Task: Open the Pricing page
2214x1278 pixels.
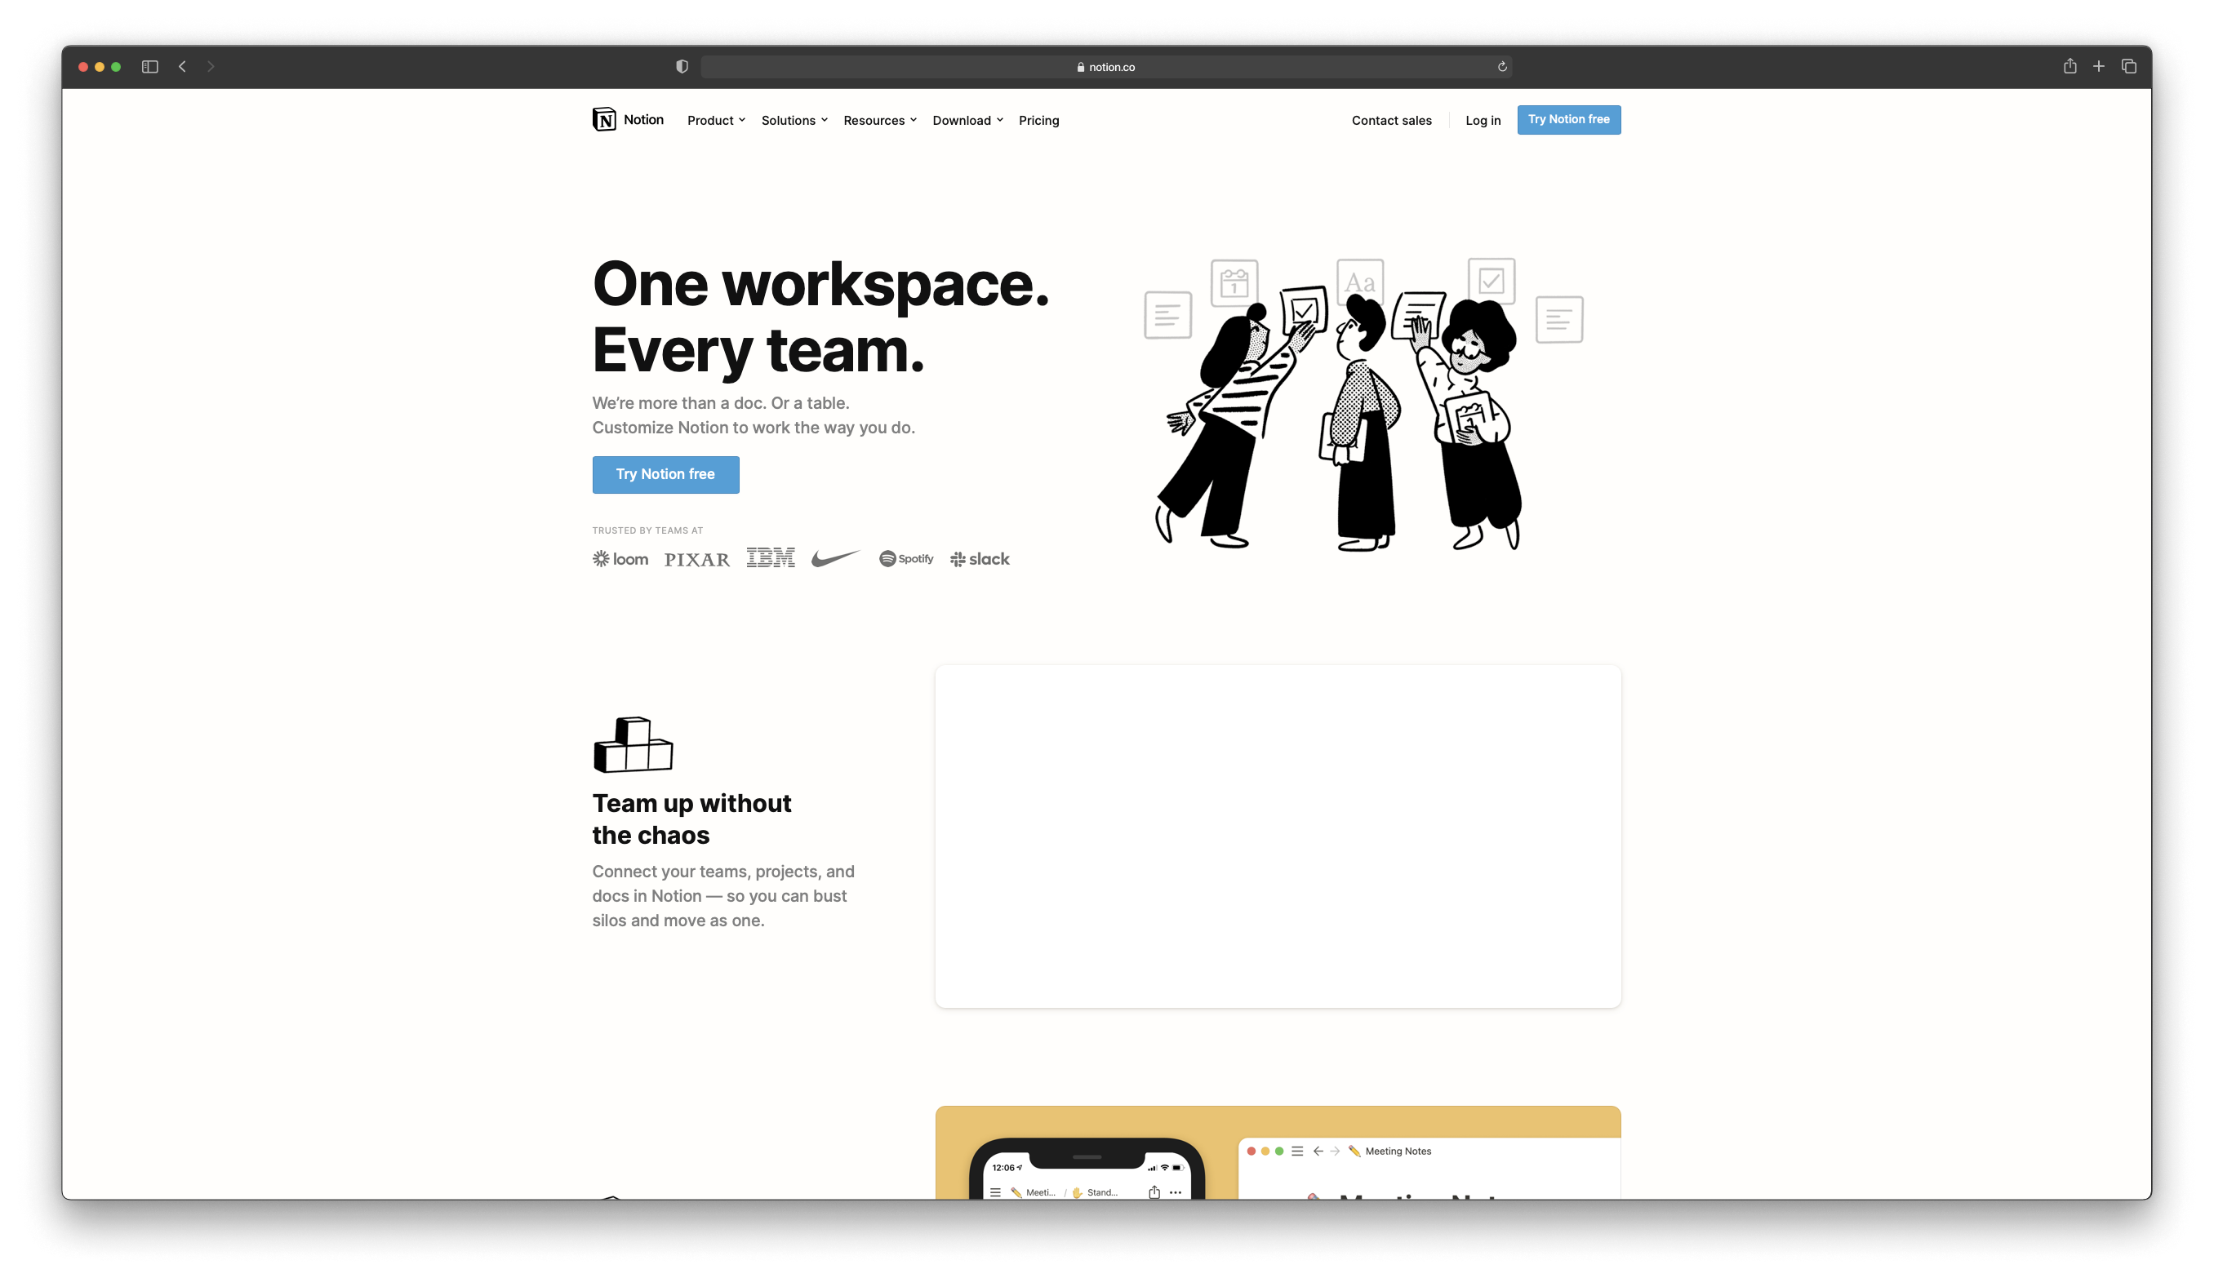Action: 1038,120
